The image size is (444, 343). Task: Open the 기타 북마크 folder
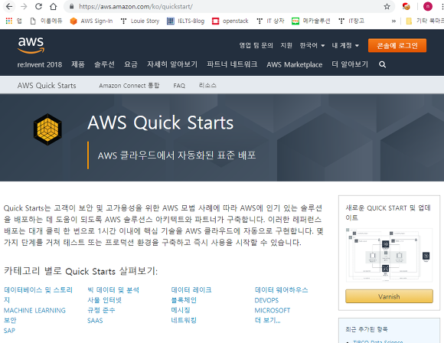[425, 21]
